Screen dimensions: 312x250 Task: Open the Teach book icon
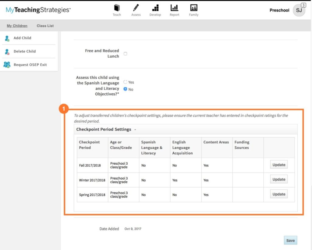tap(117, 8)
